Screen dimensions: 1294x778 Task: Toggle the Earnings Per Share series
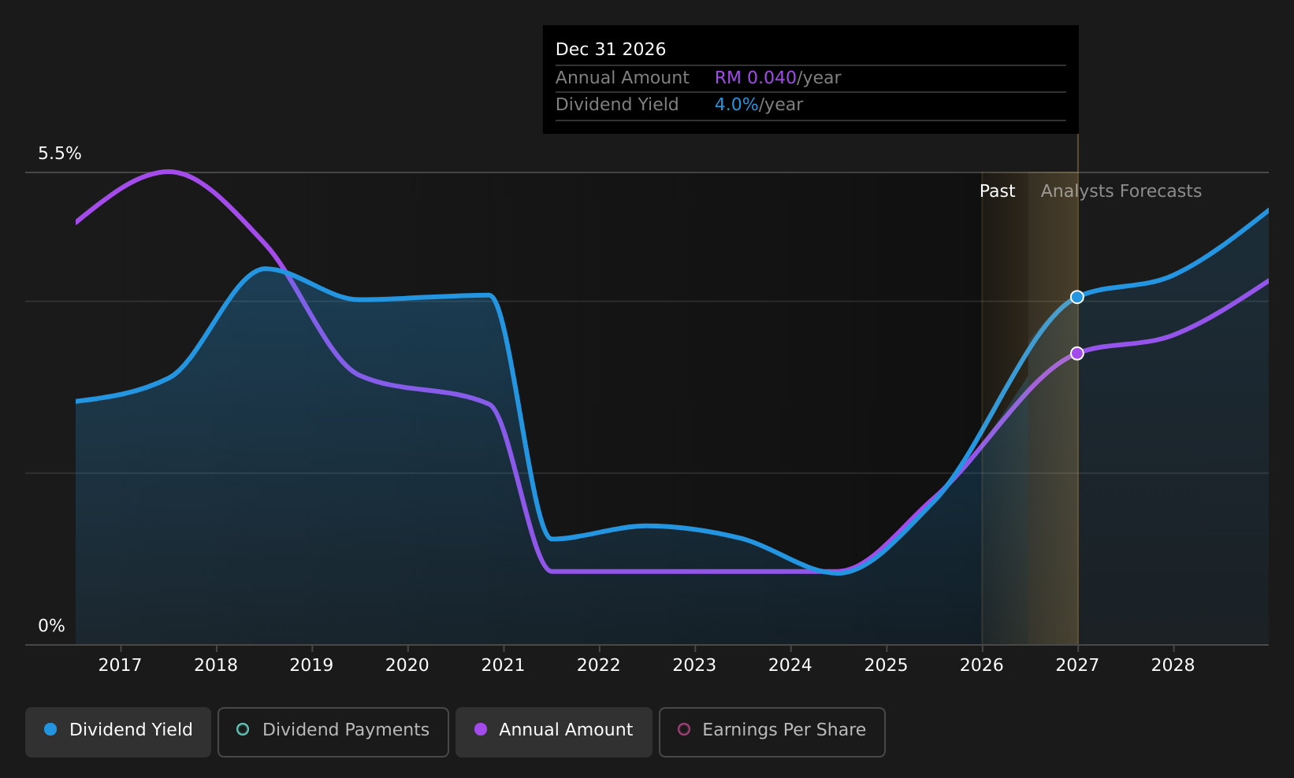772,732
